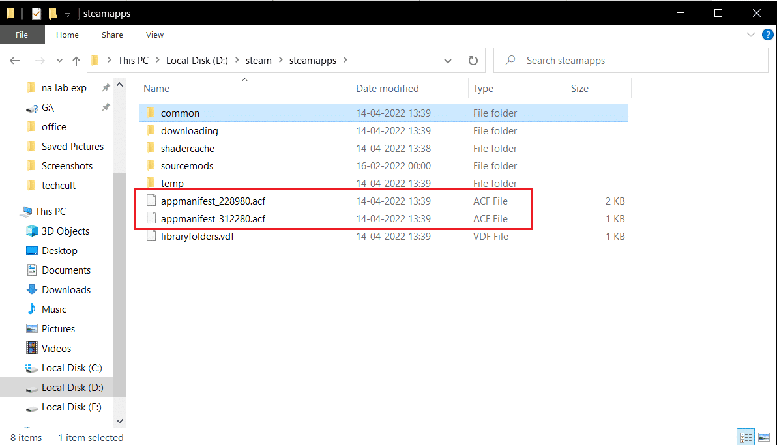
Task: Click appmanifest_228980.acf file icon
Action: 151,201
